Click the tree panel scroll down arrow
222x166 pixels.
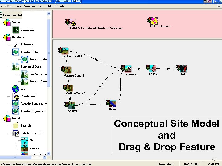tap(49, 153)
